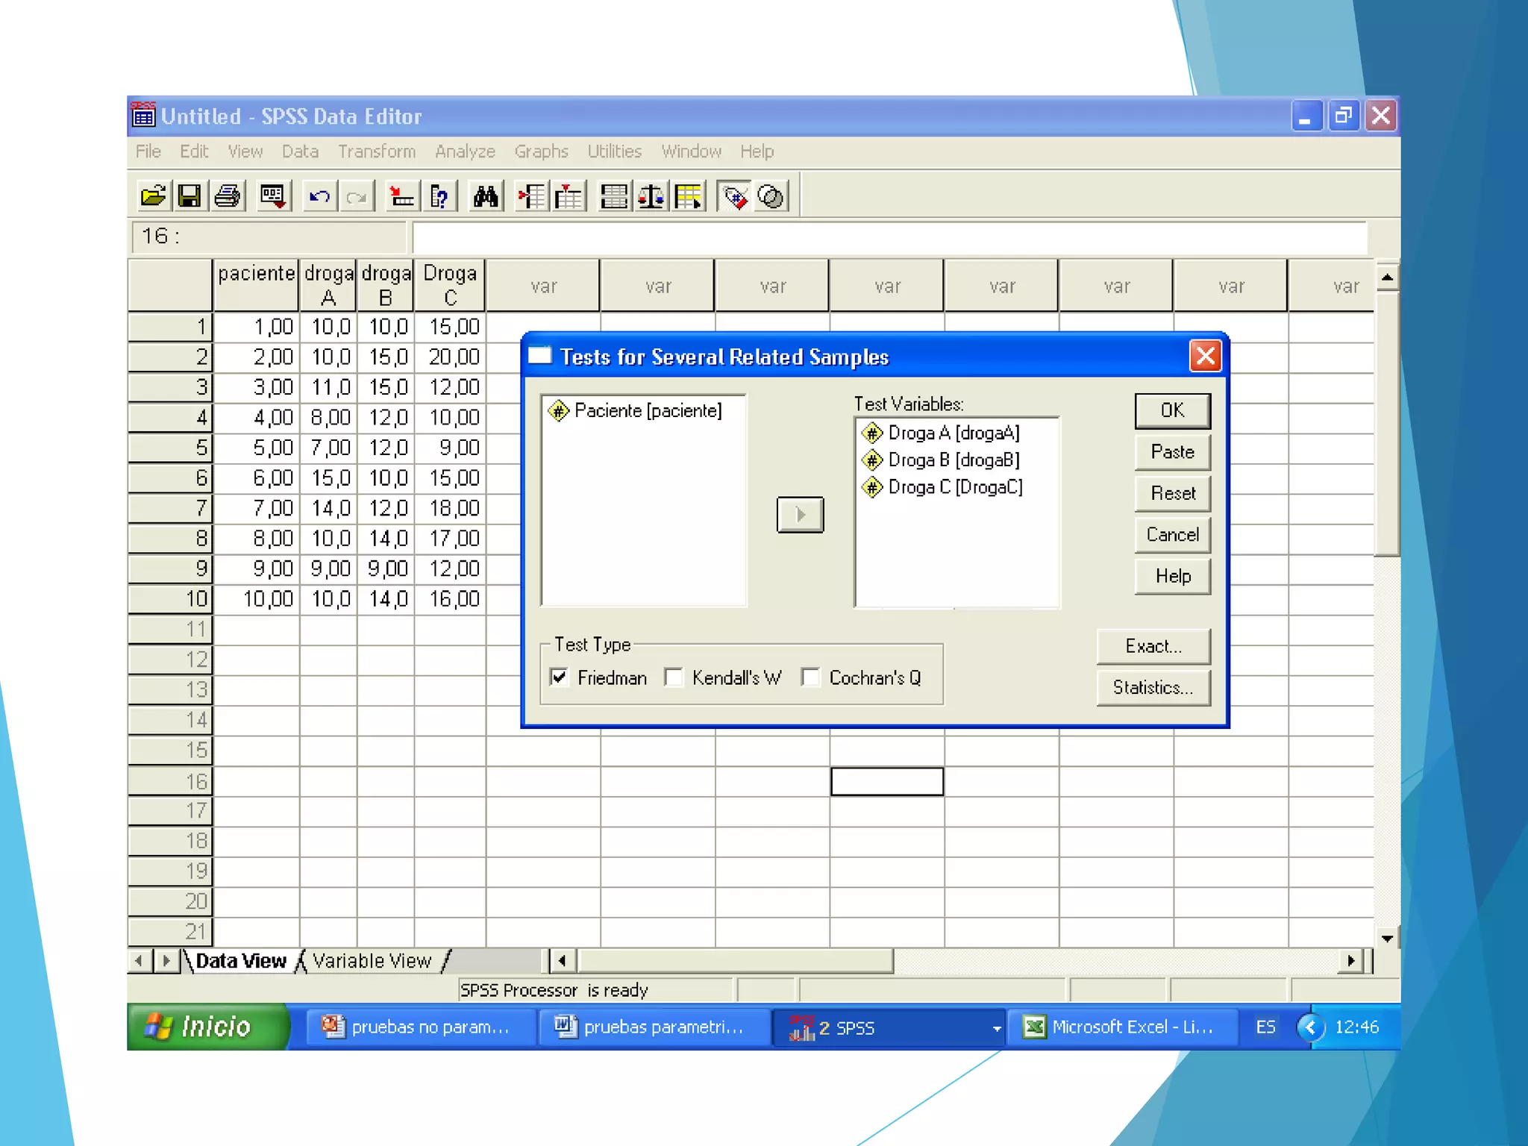Open the Analyze menu

click(465, 151)
